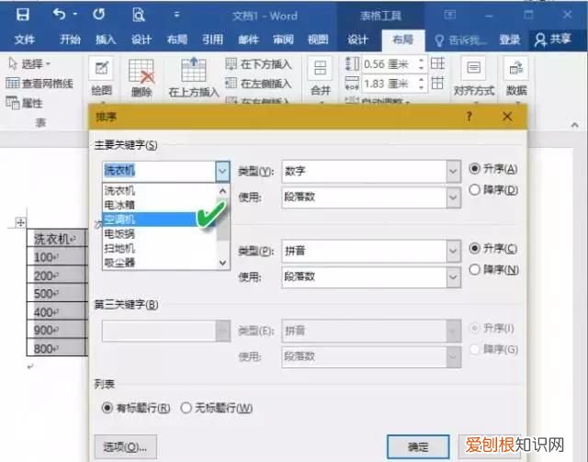
Task: Open secondary 使用 段落数 dropdown
Action: [x=453, y=277]
